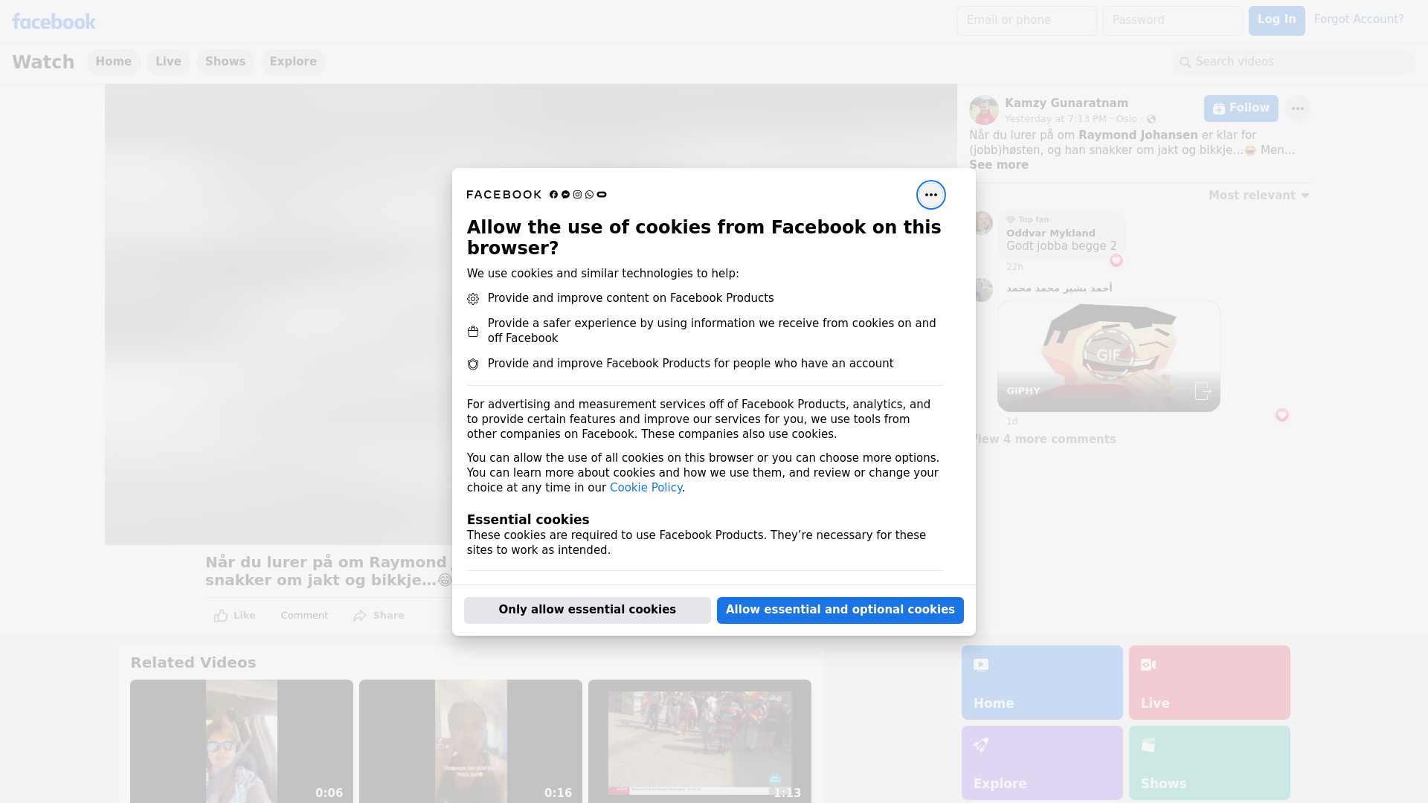Screen dimensions: 1428x803
Task: Open the Cookie Policy link
Action: (x=646, y=488)
